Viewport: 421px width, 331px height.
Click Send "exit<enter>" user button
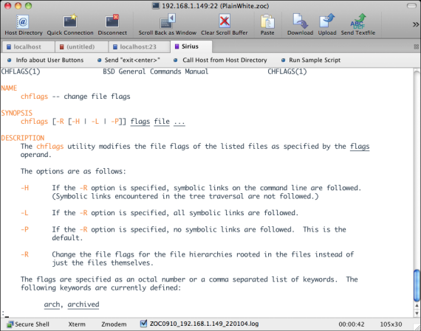click(x=129, y=60)
